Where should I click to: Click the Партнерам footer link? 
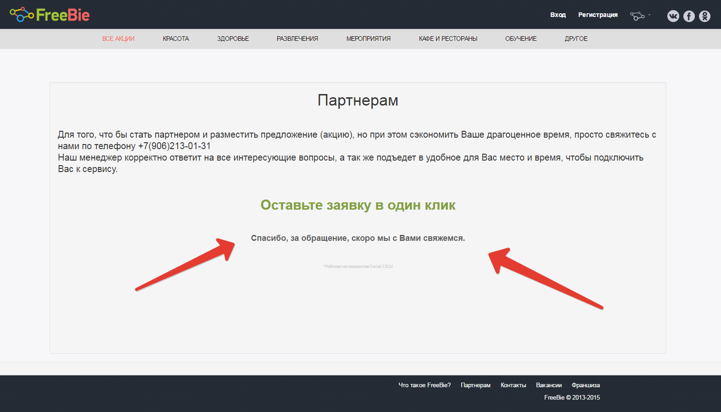[x=475, y=385]
